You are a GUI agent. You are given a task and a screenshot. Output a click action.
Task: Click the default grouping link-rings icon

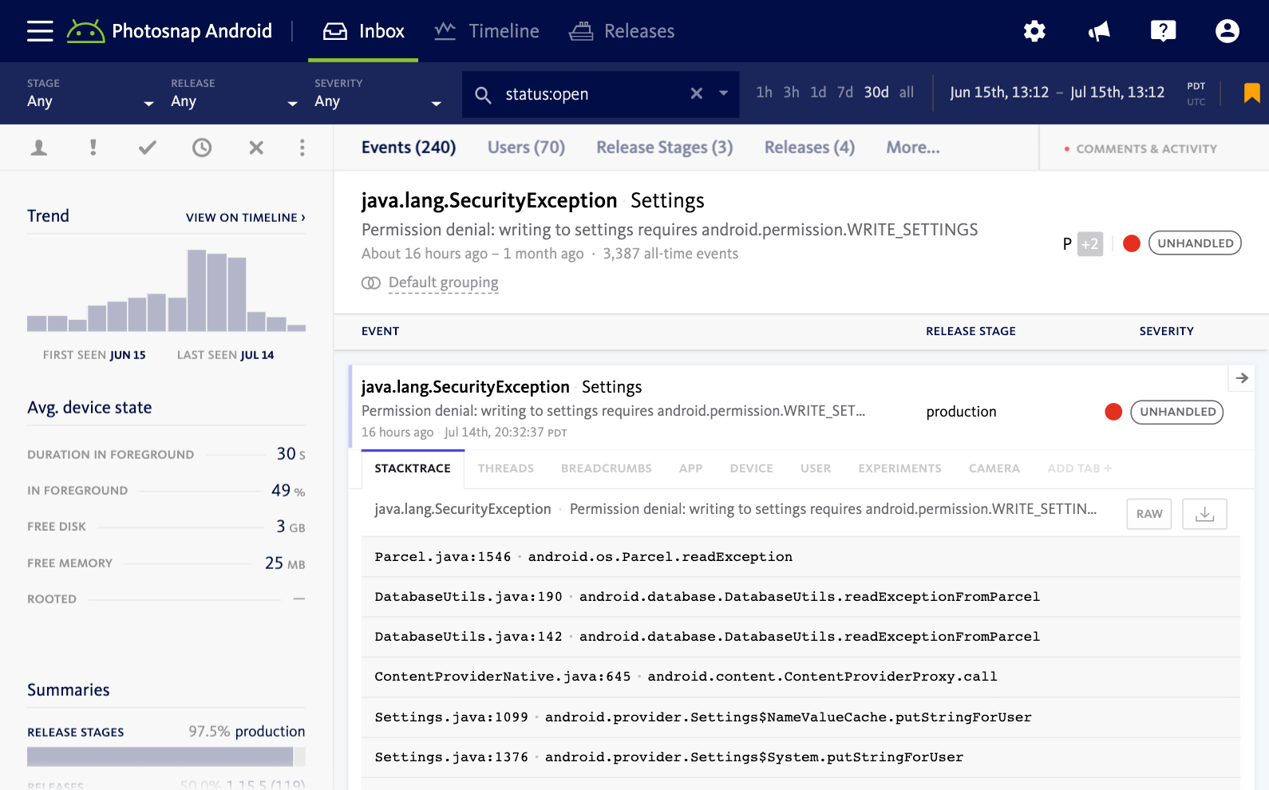[x=371, y=283]
